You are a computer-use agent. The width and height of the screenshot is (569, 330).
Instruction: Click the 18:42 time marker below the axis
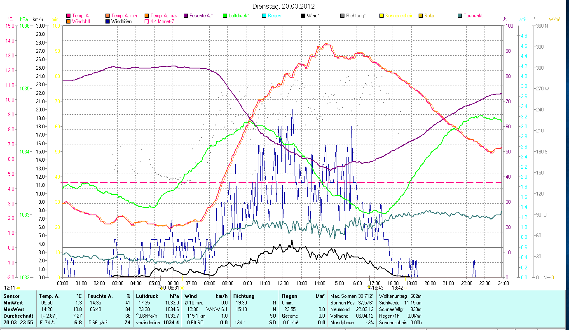click(398, 288)
